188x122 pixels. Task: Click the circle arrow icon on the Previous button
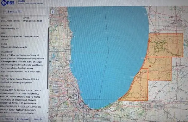(x=3, y=119)
